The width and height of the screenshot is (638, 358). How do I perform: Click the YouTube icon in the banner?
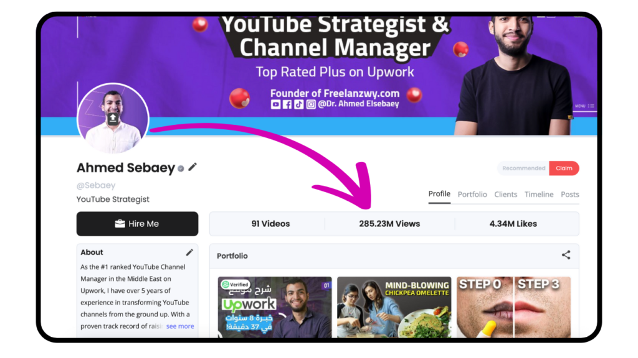(x=275, y=104)
